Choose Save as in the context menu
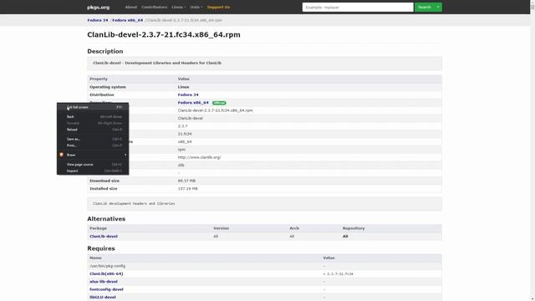This screenshot has width=535, height=301. [x=93, y=140]
